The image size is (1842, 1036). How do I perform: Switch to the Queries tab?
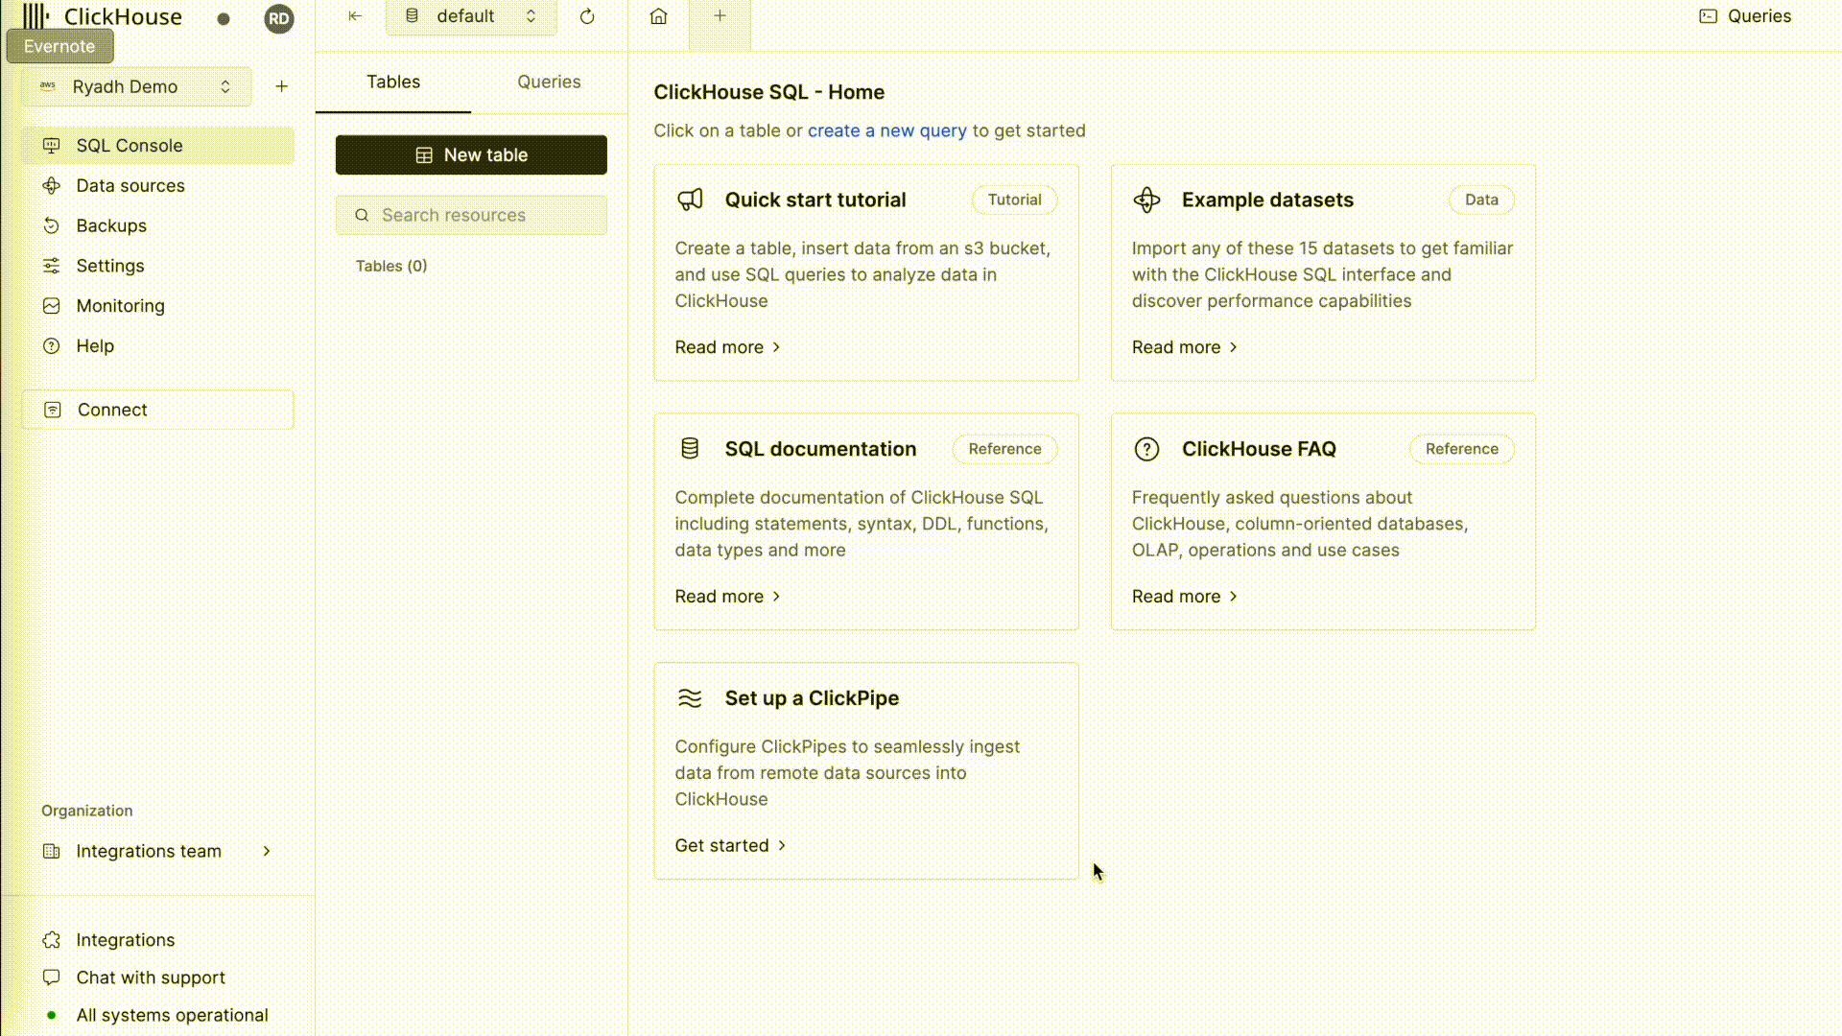(x=549, y=82)
